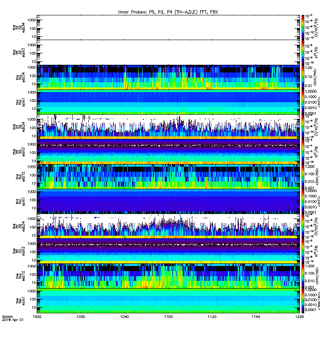Click inside the the fbk scm1 spectrogram

168,301
